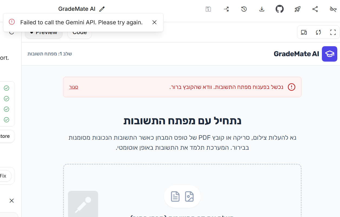Share the app with the share icon
Image resolution: width=340 pixels, height=217 pixels.
(x=315, y=9)
